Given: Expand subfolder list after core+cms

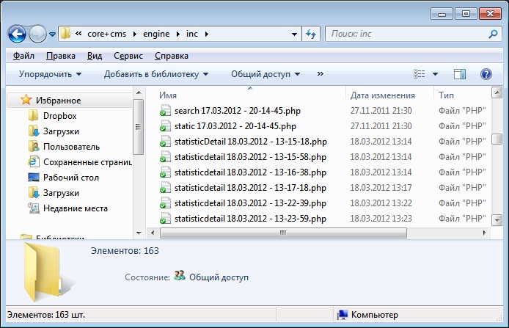Looking at the screenshot, I should (135, 34).
